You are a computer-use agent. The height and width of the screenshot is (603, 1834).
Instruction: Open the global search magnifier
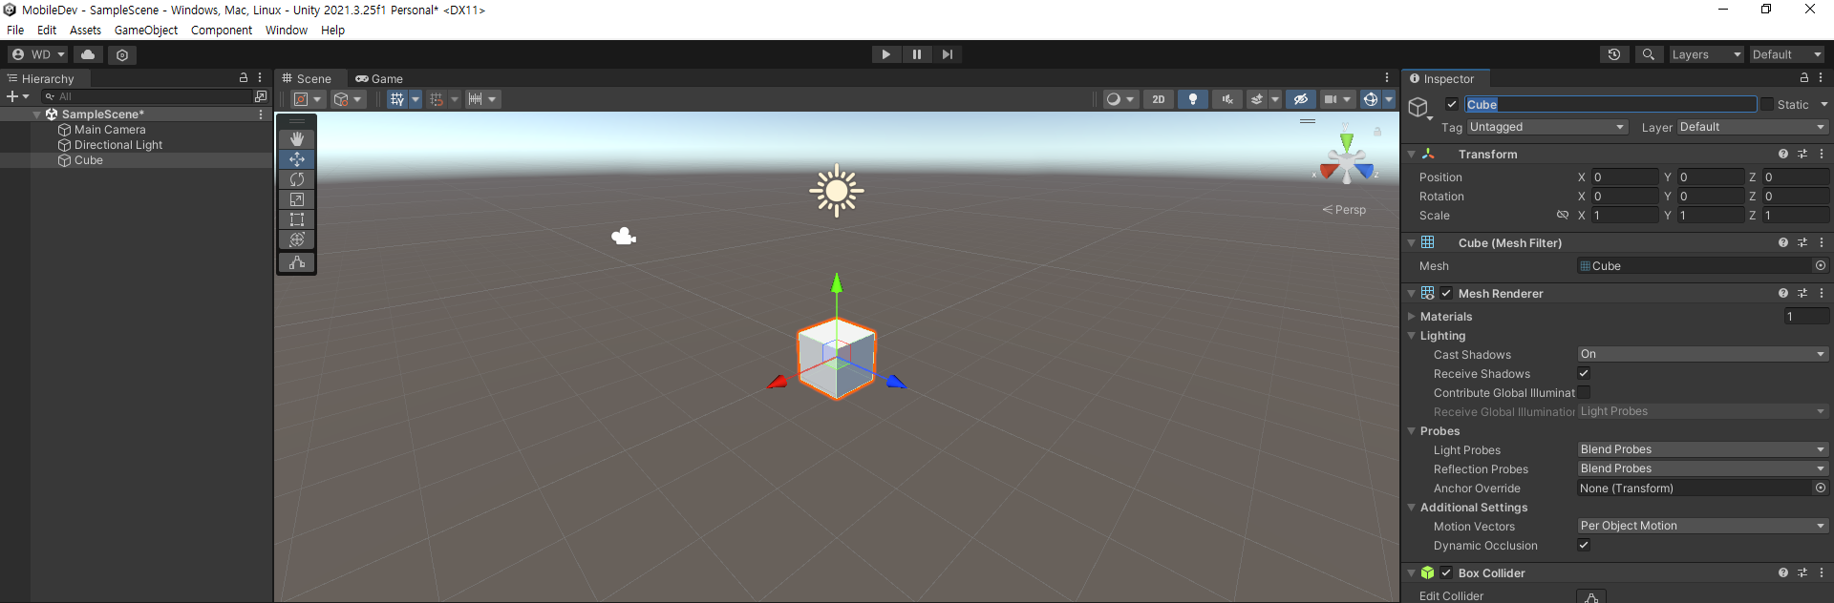click(1648, 54)
